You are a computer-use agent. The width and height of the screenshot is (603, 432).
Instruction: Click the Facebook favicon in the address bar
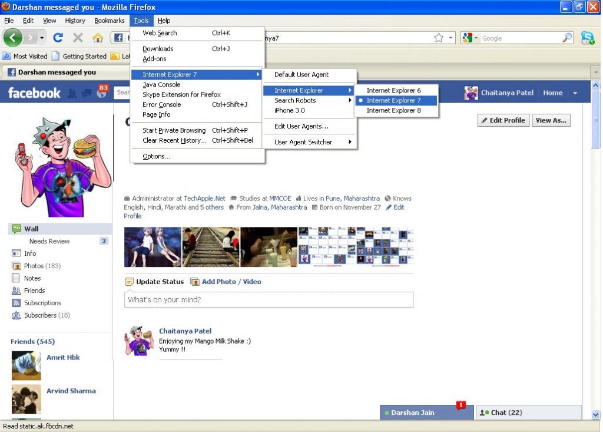118,38
